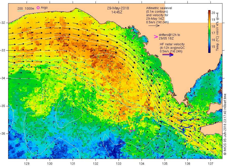Click the '29-May 14Z' text

click(155, 19)
